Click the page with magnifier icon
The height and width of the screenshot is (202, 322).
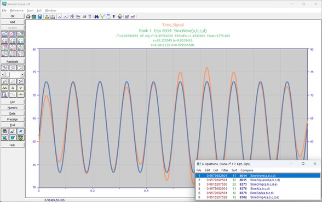[4, 94]
